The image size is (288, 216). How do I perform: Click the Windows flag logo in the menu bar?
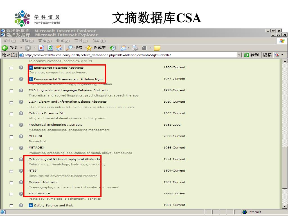point(282,41)
